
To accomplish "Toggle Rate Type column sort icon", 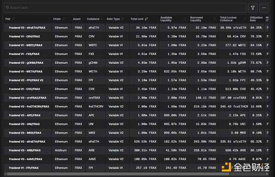I will point(122,19).
